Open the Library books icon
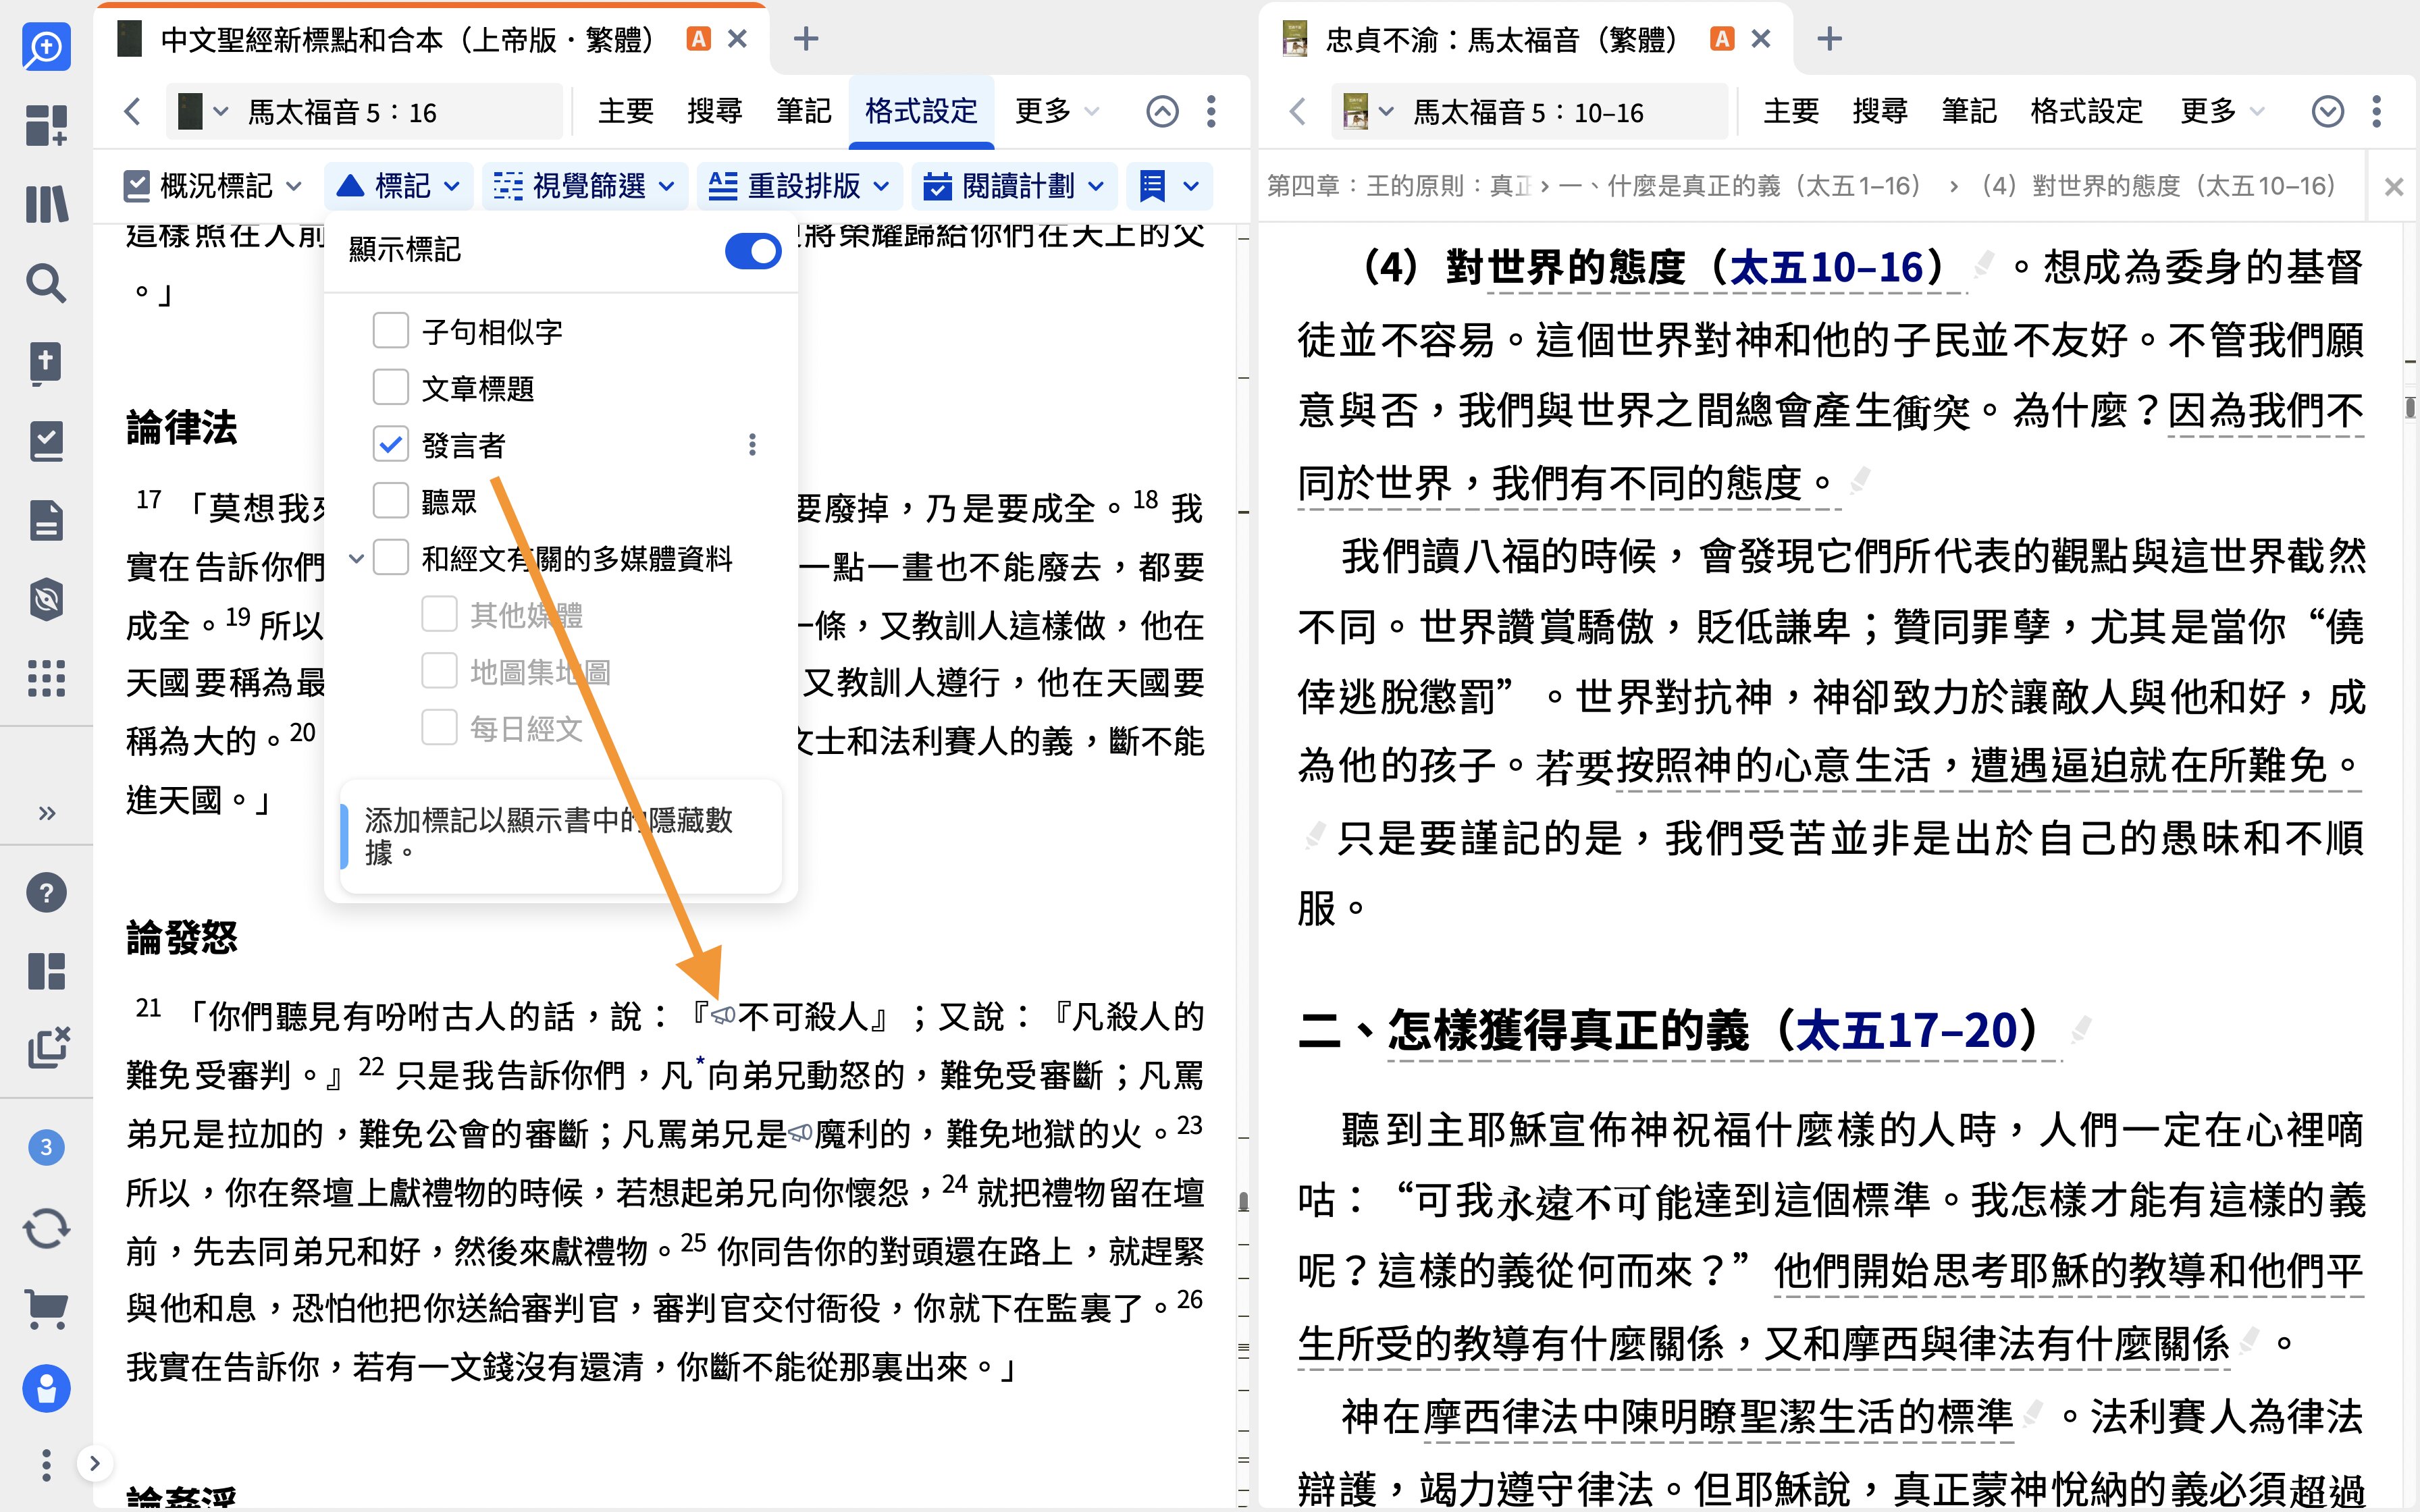 point(46,204)
